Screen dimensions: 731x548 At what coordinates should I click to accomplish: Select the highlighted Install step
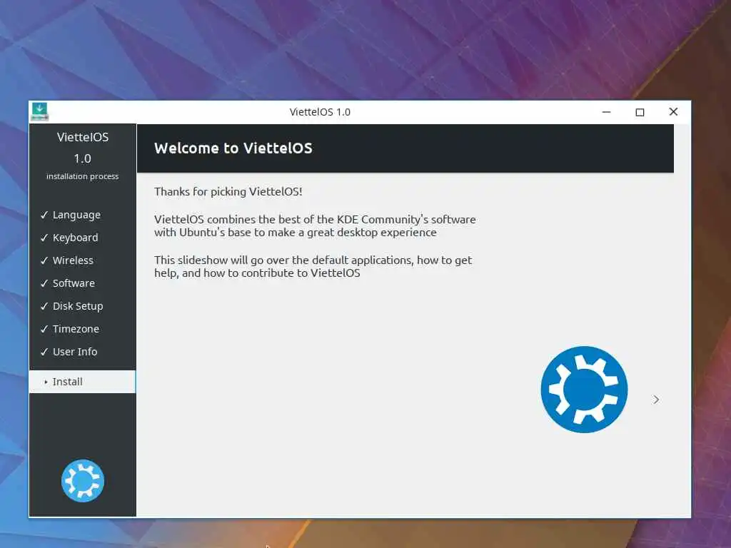[x=82, y=382]
